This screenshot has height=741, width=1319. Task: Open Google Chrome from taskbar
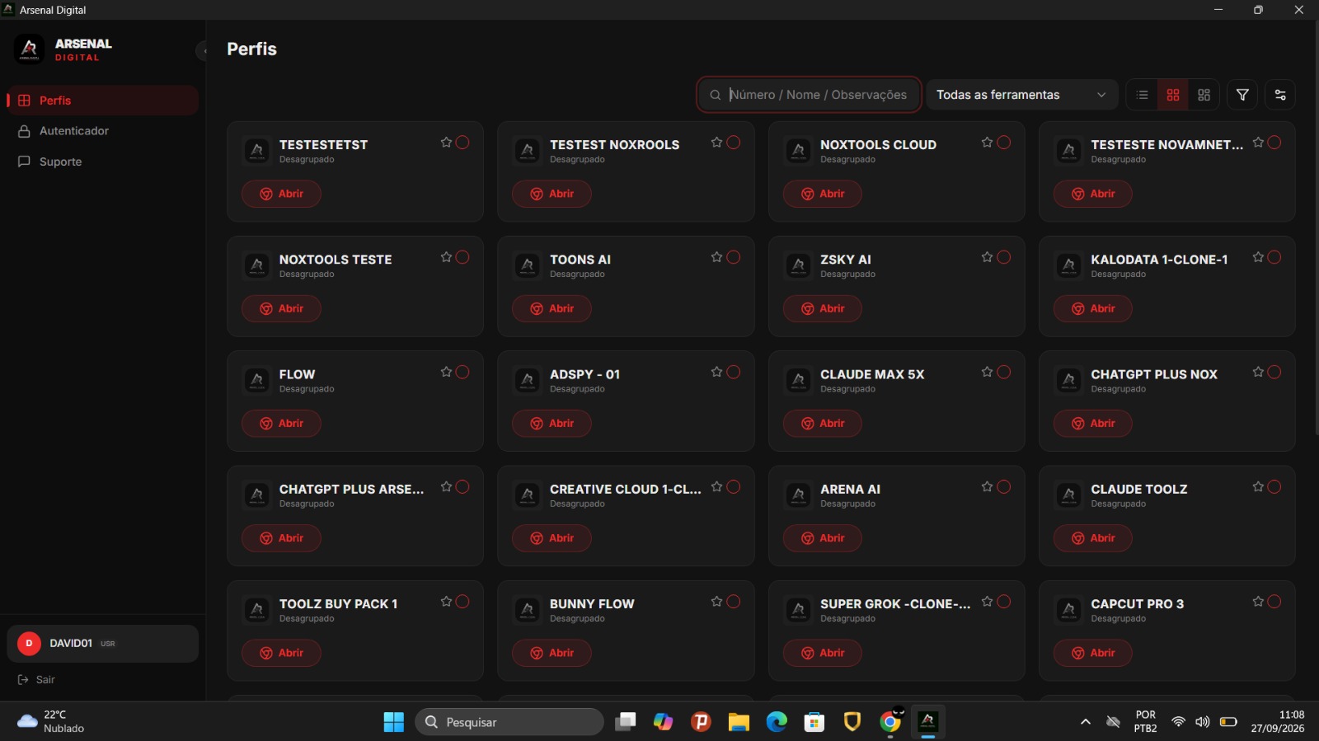point(890,722)
